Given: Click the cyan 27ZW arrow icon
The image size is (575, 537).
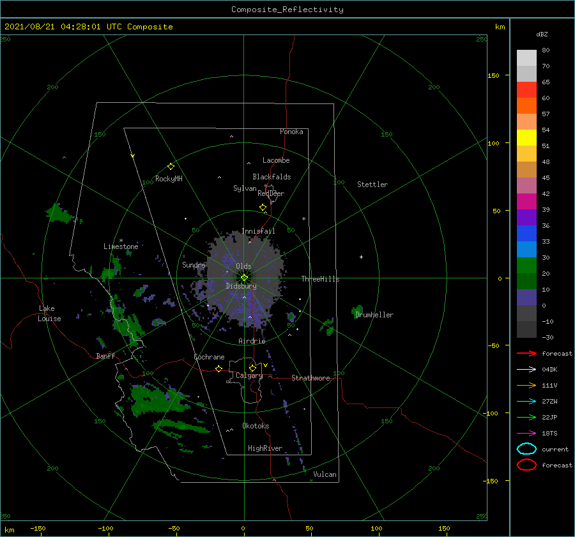Looking at the screenshot, I should click(x=526, y=402).
